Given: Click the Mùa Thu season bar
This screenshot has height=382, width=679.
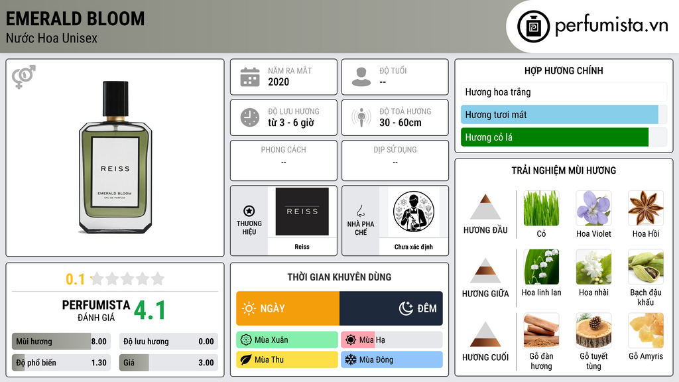Looking at the screenshot, I should 287,359.
